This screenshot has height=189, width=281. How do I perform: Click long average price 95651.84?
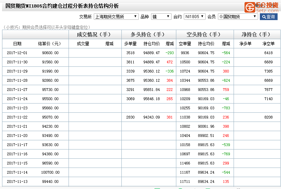[152, 90]
